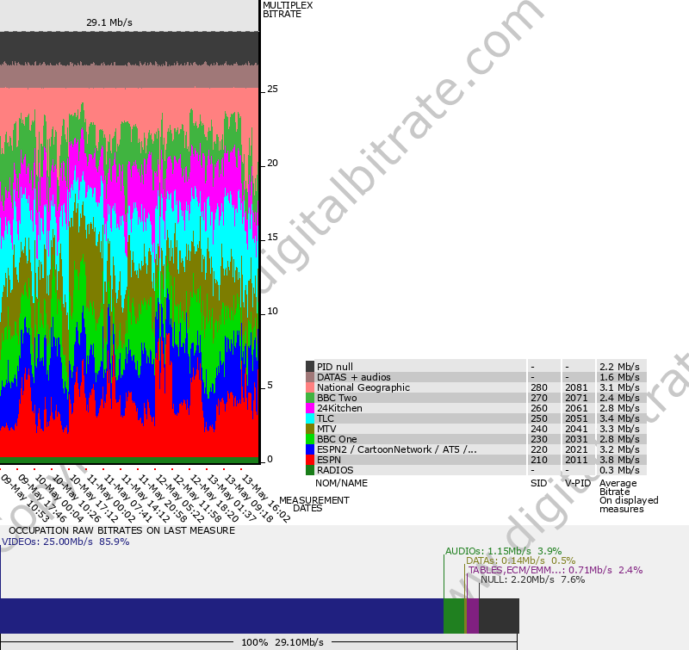Click the '100% 29.10Mb/s' total label

click(282, 642)
